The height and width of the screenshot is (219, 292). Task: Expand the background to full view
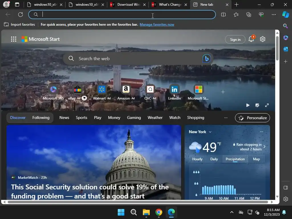pyautogui.click(x=267, y=105)
